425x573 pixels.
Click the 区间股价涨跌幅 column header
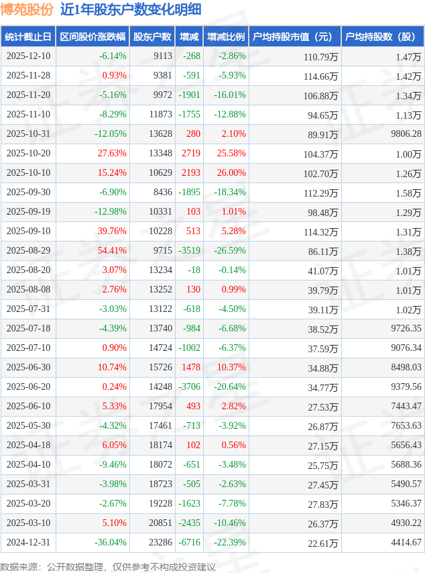coord(92,37)
